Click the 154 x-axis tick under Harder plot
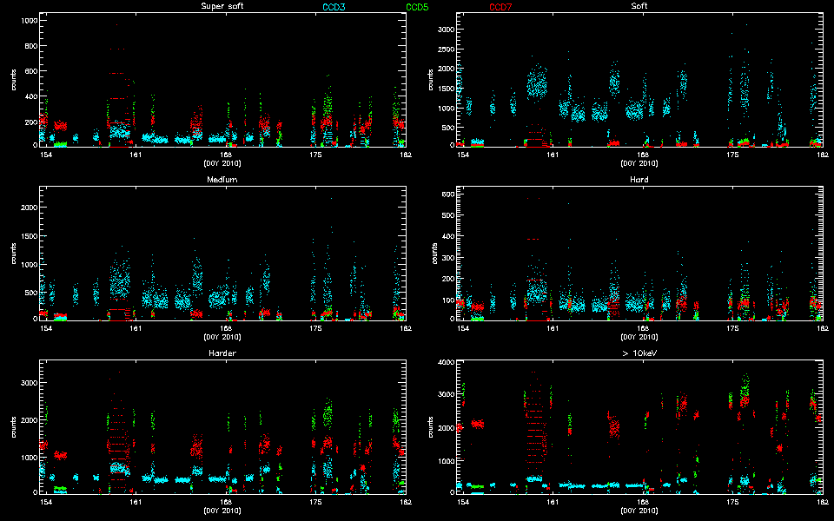 (46, 501)
